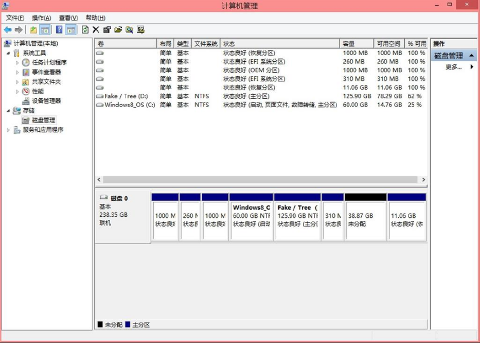Click the Up one level folder icon
This screenshot has width=480, height=343.
[x=33, y=30]
